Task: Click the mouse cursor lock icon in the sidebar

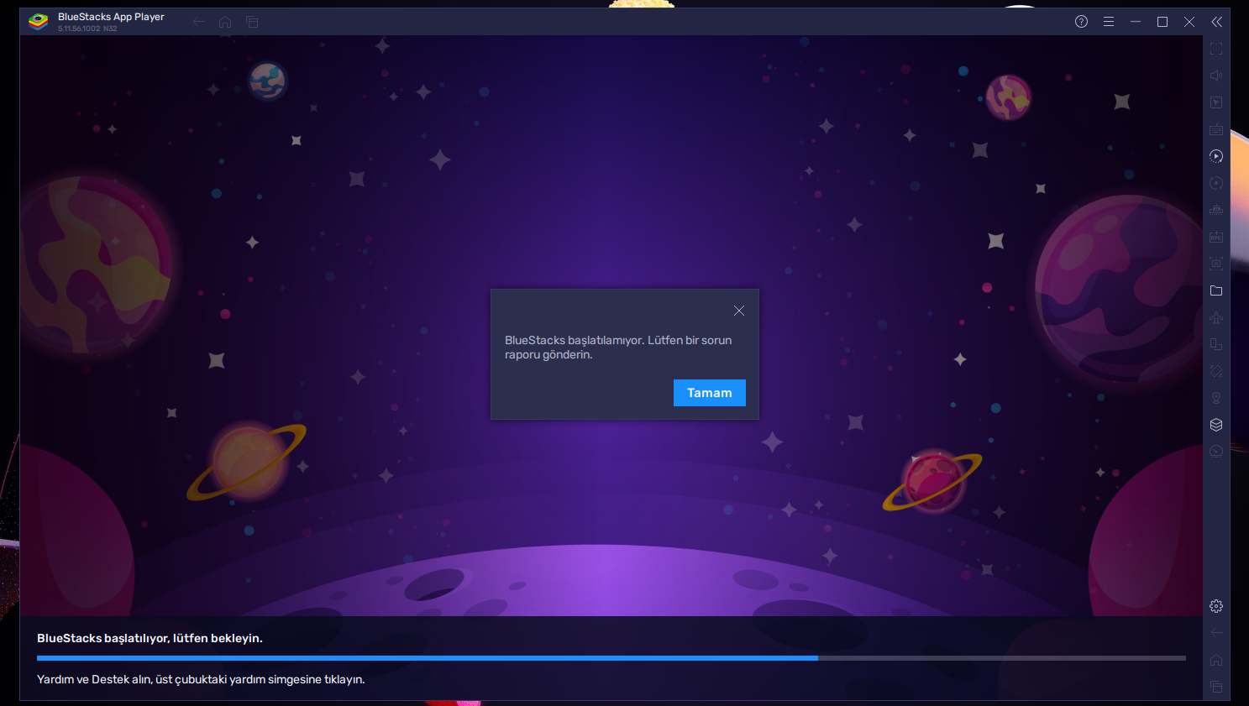Action: point(1216,102)
